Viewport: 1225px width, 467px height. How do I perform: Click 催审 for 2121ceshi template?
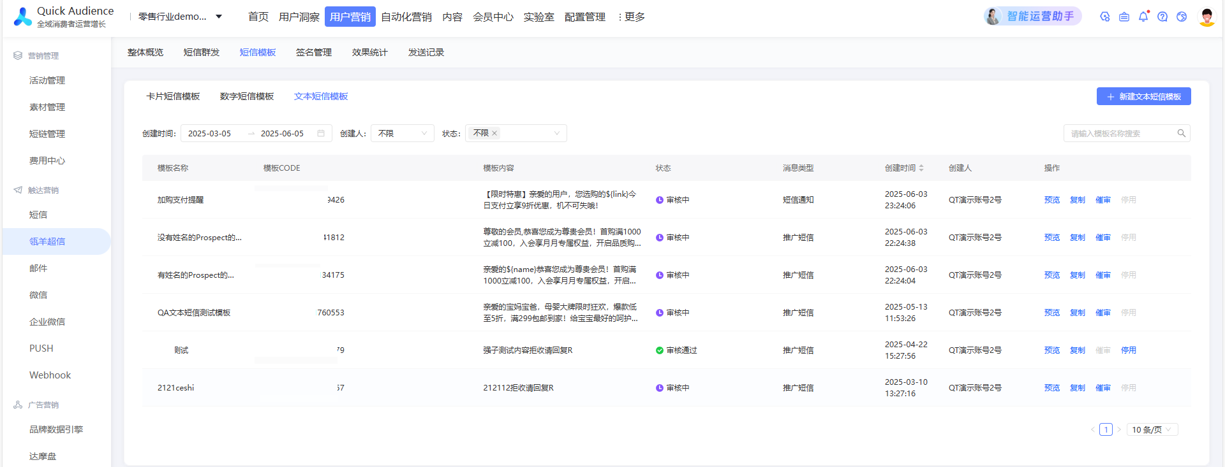(x=1103, y=388)
